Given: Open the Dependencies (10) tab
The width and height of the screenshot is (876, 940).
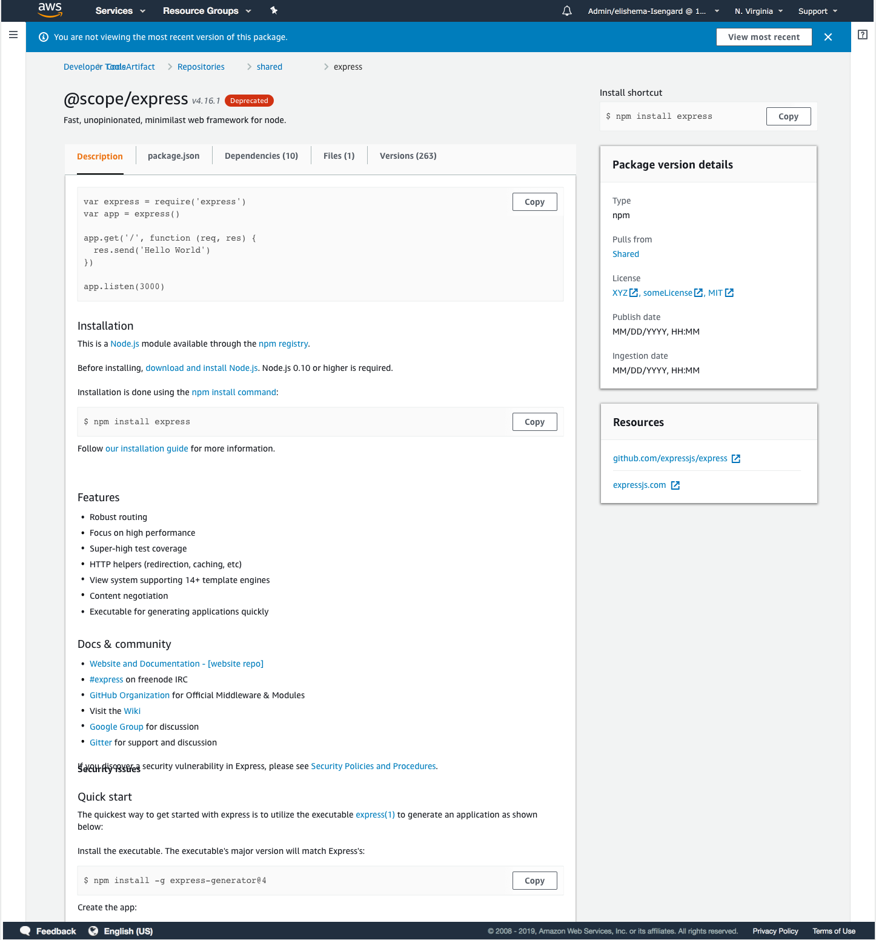Looking at the screenshot, I should pyautogui.click(x=262, y=156).
